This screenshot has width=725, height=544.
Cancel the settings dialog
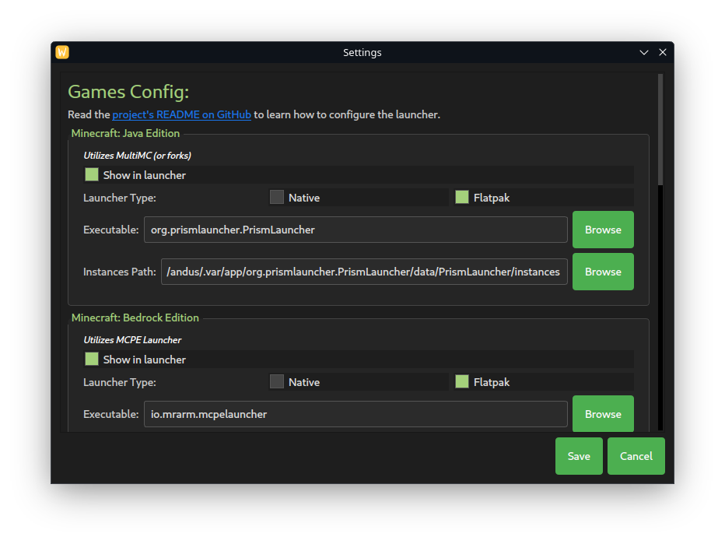(636, 456)
